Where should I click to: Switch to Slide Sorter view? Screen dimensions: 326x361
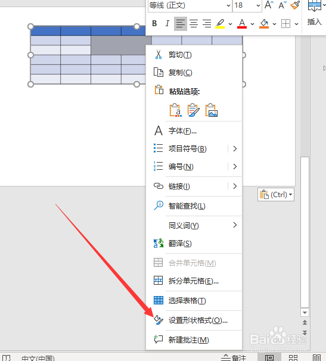[x=293, y=357]
